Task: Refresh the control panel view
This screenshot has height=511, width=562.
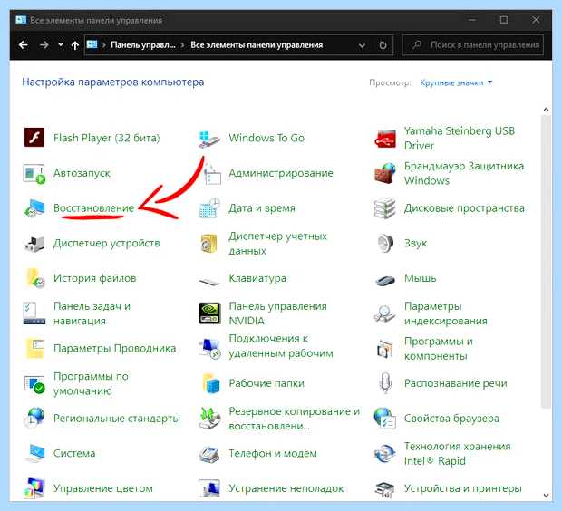Action: [383, 45]
